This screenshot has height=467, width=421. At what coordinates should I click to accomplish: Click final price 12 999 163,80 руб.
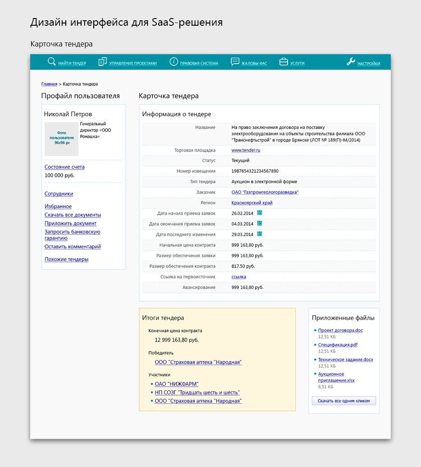[177, 340]
